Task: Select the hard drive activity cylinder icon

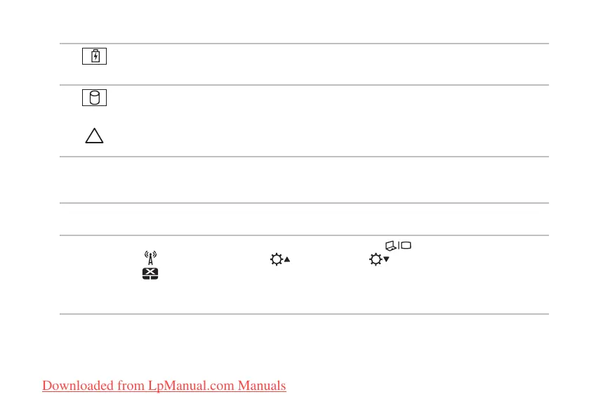Action: 94,98
